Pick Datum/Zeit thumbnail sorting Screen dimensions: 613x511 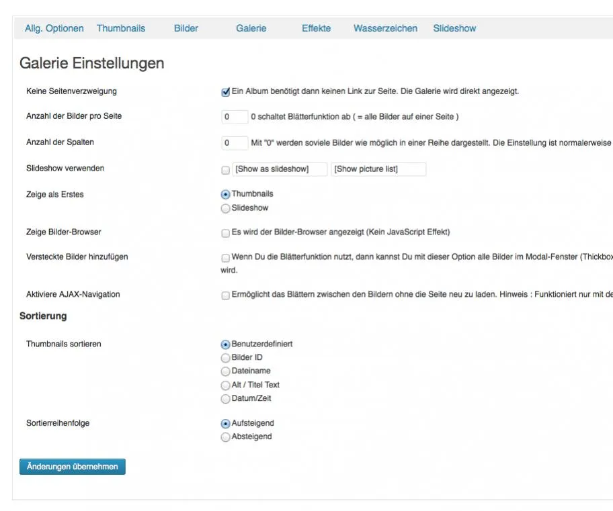[x=226, y=399]
